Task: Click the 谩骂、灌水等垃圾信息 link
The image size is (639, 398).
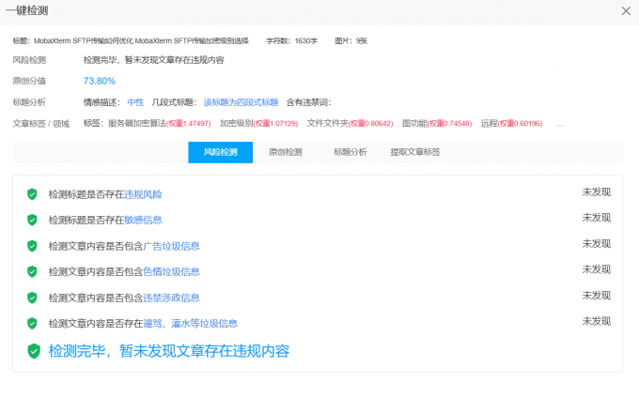Action: [x=191, y=324]
